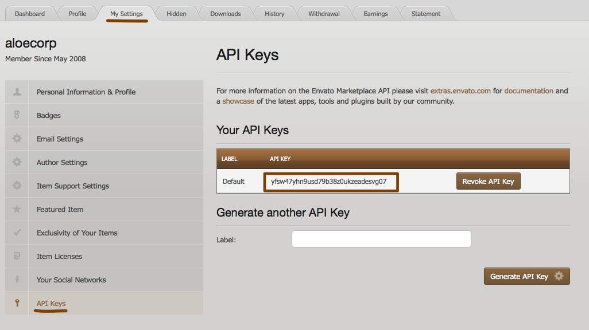This screenshot has height=330, width=589.
Task: Click the Member Since May 2008 text
Action: coord(45,59)
